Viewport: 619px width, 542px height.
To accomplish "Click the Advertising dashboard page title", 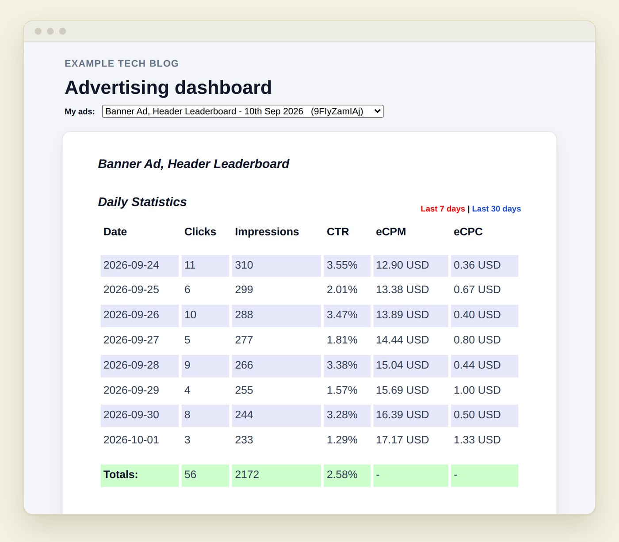I will pos(168,87).
